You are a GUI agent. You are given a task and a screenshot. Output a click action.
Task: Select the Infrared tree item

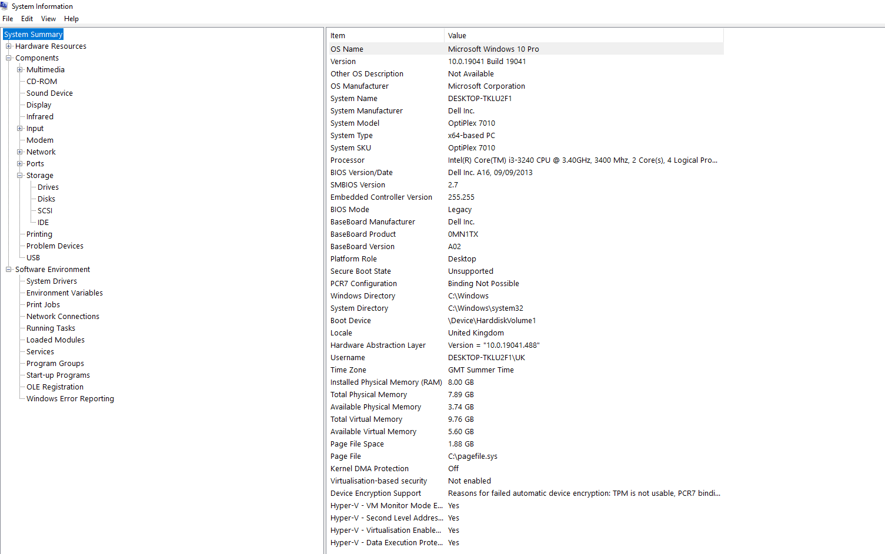39,117
